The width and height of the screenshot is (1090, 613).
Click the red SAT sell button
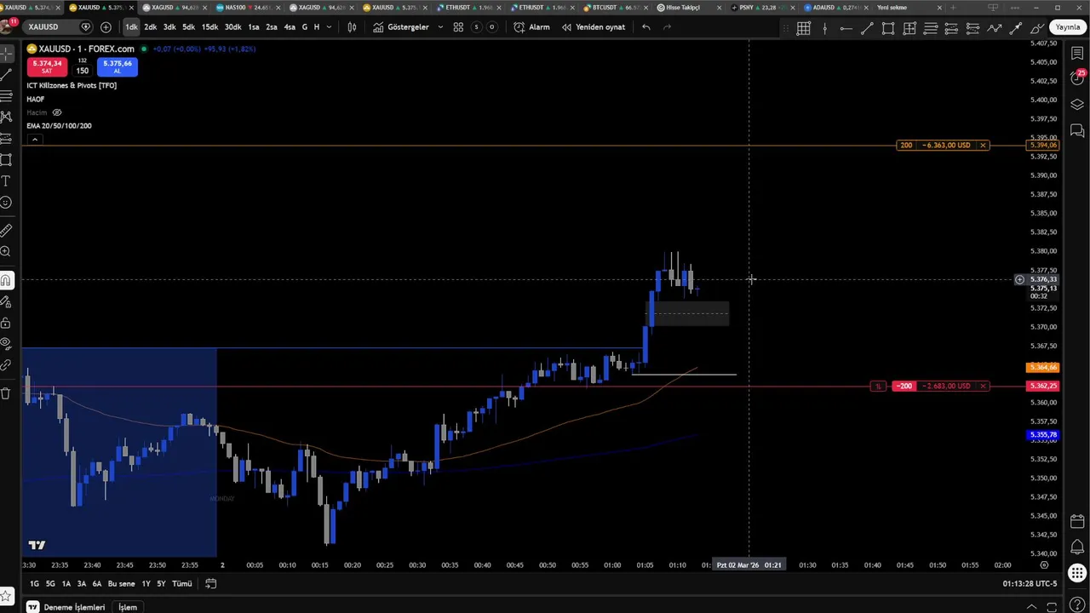47,67
